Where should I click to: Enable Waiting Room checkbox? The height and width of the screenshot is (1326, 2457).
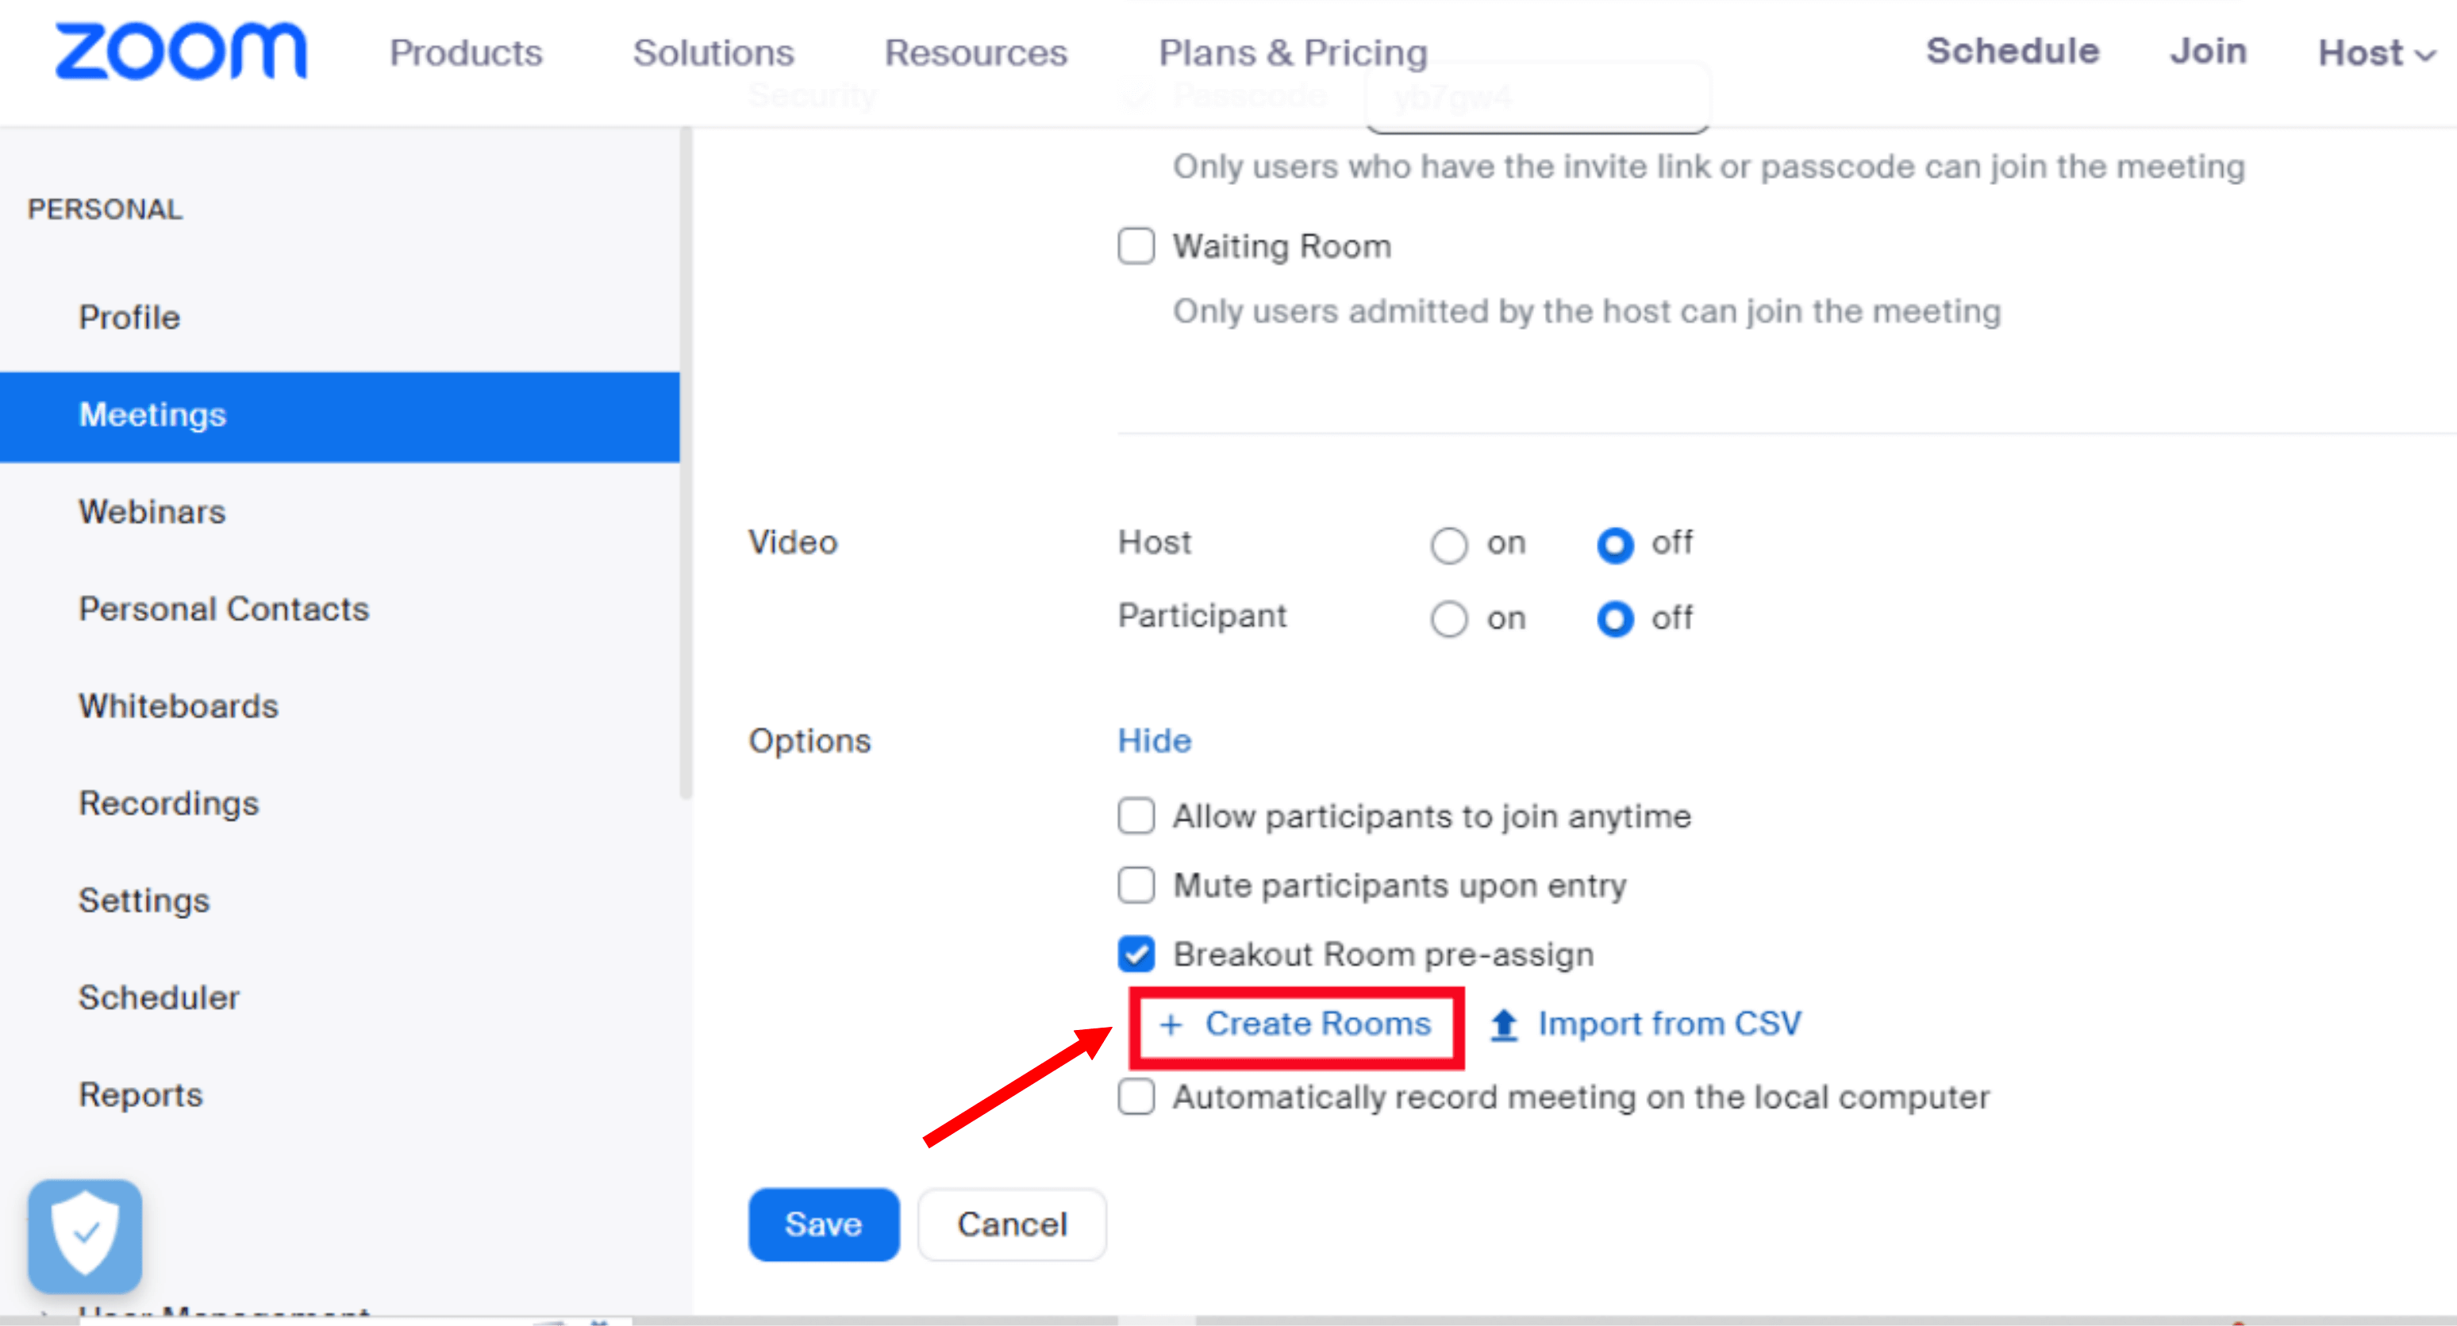tap(1136, 247)
